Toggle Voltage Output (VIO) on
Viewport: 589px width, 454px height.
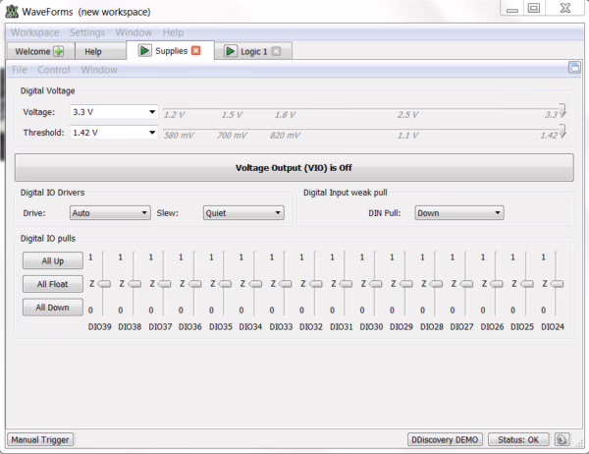click(x=294, y=167)
